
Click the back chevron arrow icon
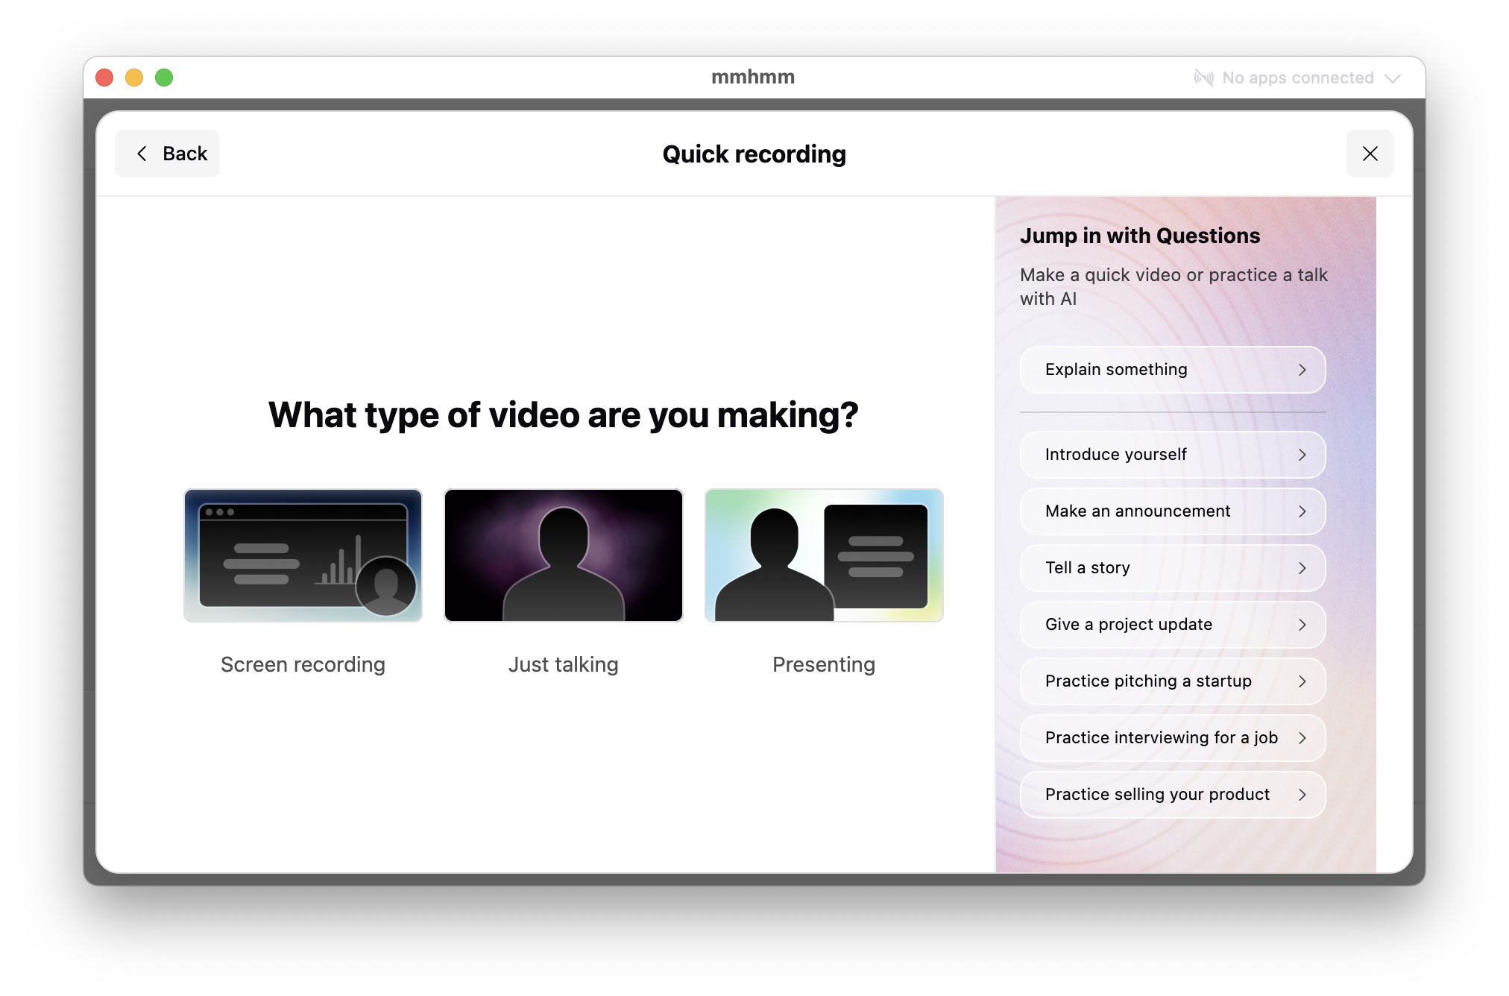point(142,153)
